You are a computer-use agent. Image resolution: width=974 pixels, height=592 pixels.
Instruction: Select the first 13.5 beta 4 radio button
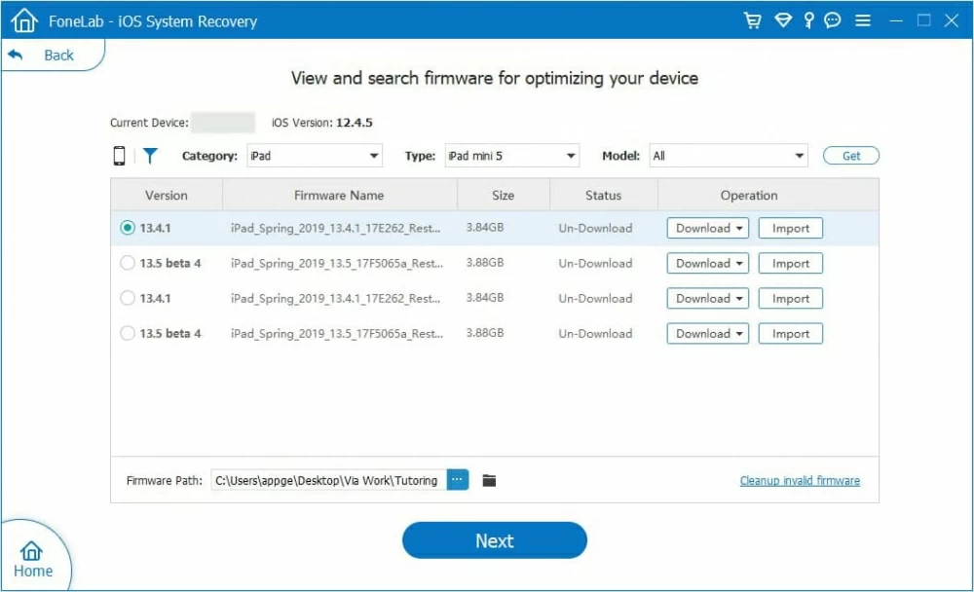[128, 263]
